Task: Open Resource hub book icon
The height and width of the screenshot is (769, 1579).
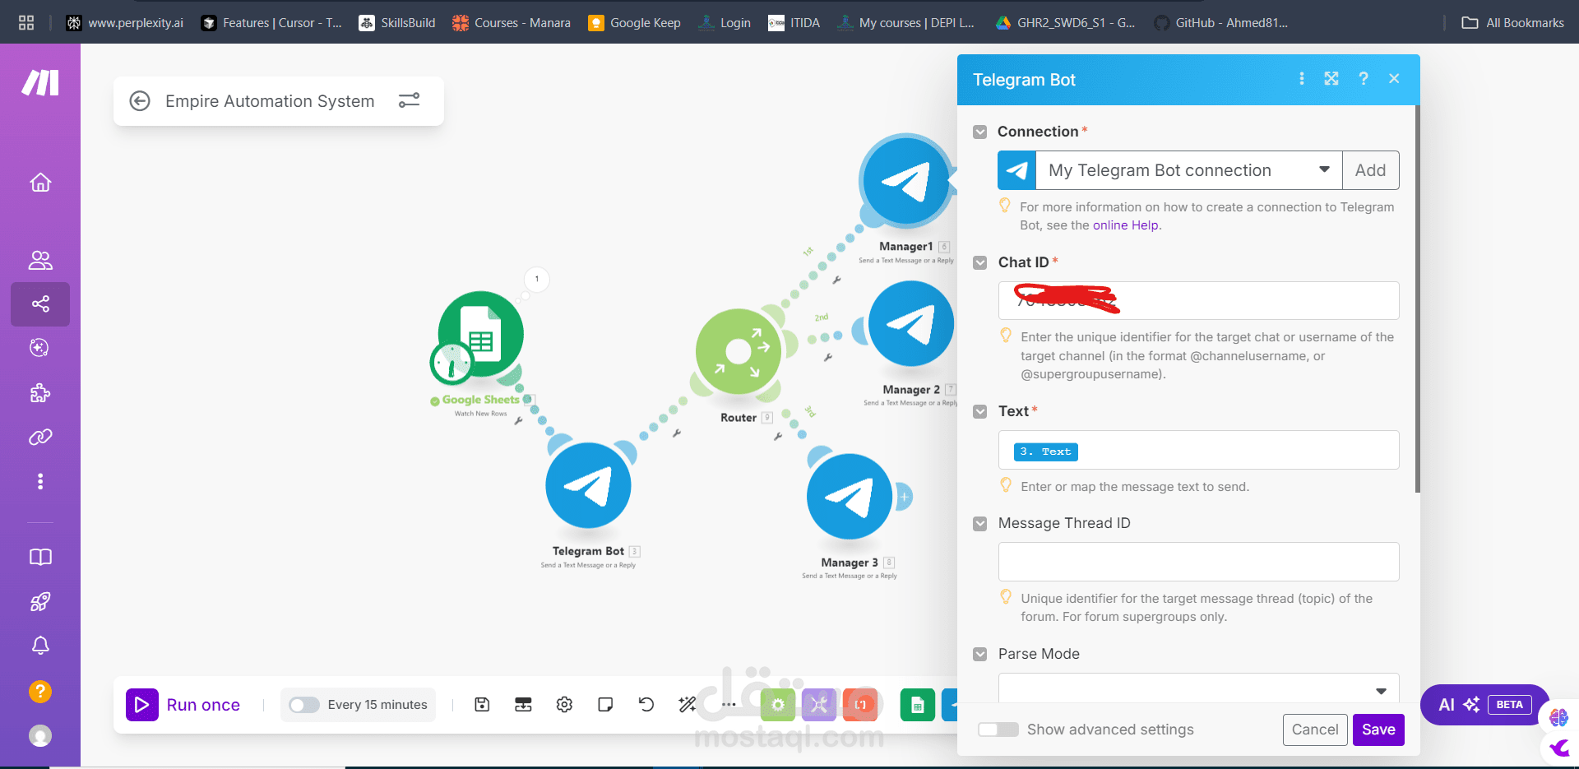Action: (x=40, y=558)
